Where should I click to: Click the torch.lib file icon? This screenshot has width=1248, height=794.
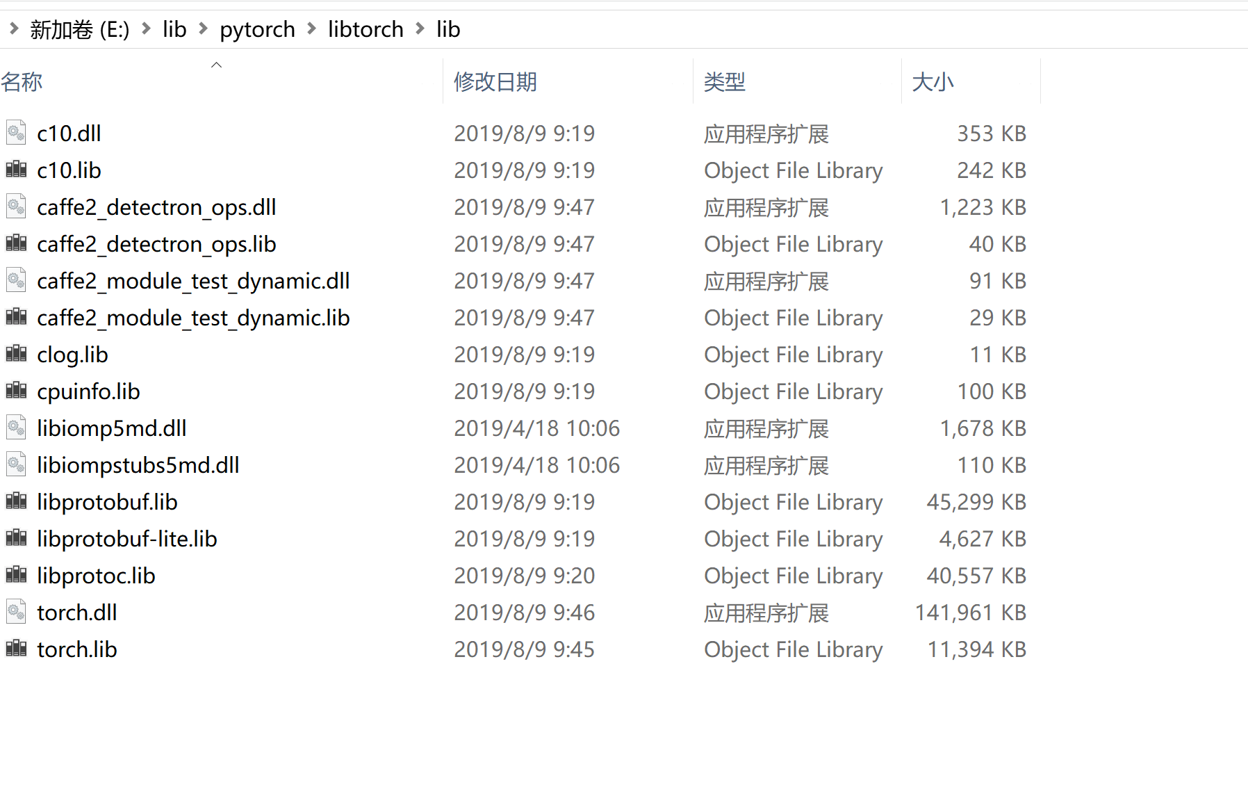pyautogui.click(x=16, y=648)
